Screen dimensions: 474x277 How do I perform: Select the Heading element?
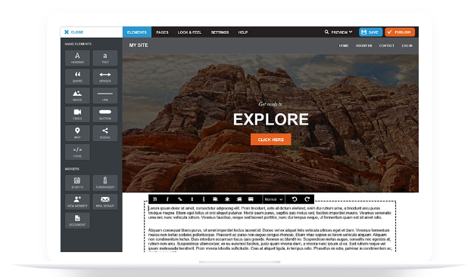(x=77, y=58)
